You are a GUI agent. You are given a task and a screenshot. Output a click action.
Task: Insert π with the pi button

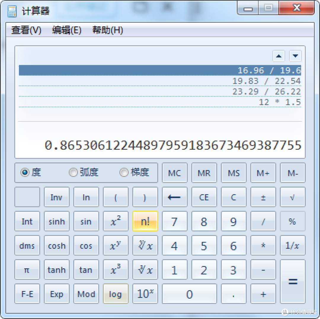(x=27, y=270)
